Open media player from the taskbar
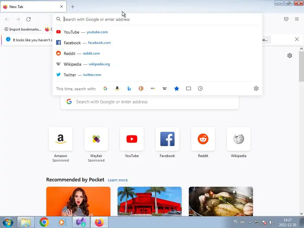The height and width of the screenshot is (228, 304). [x=62, y=222]
